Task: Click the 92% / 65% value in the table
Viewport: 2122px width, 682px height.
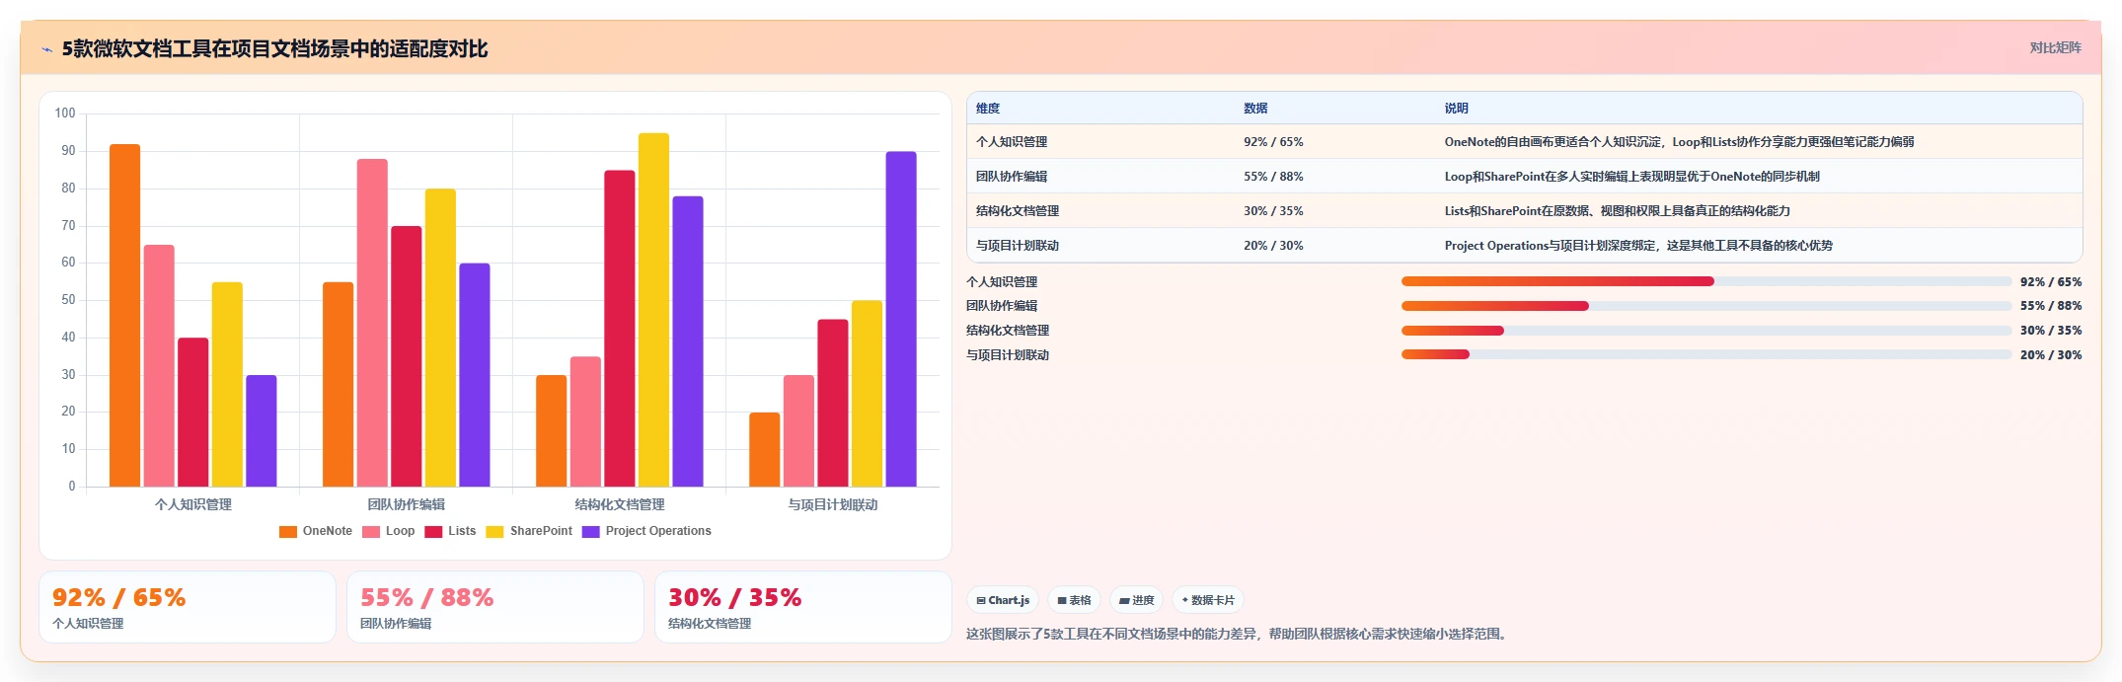Action: click(1273, 142)
